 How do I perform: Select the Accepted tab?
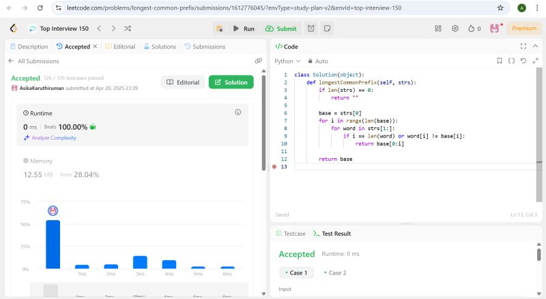73,46
